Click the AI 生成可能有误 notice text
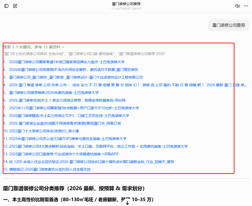 pyautogui.click(x=126, y=8)
